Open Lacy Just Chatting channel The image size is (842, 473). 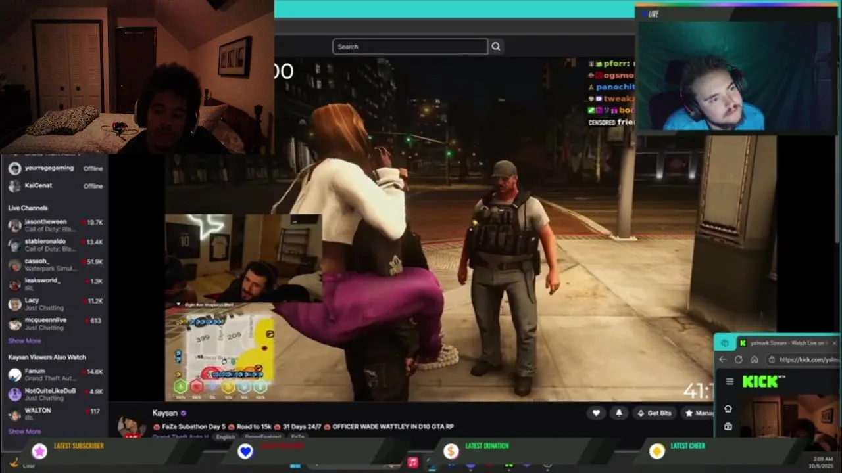point(55,304)
